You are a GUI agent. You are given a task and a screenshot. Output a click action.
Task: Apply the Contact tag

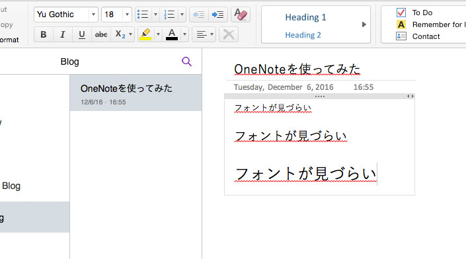click(x=418, y=36)
